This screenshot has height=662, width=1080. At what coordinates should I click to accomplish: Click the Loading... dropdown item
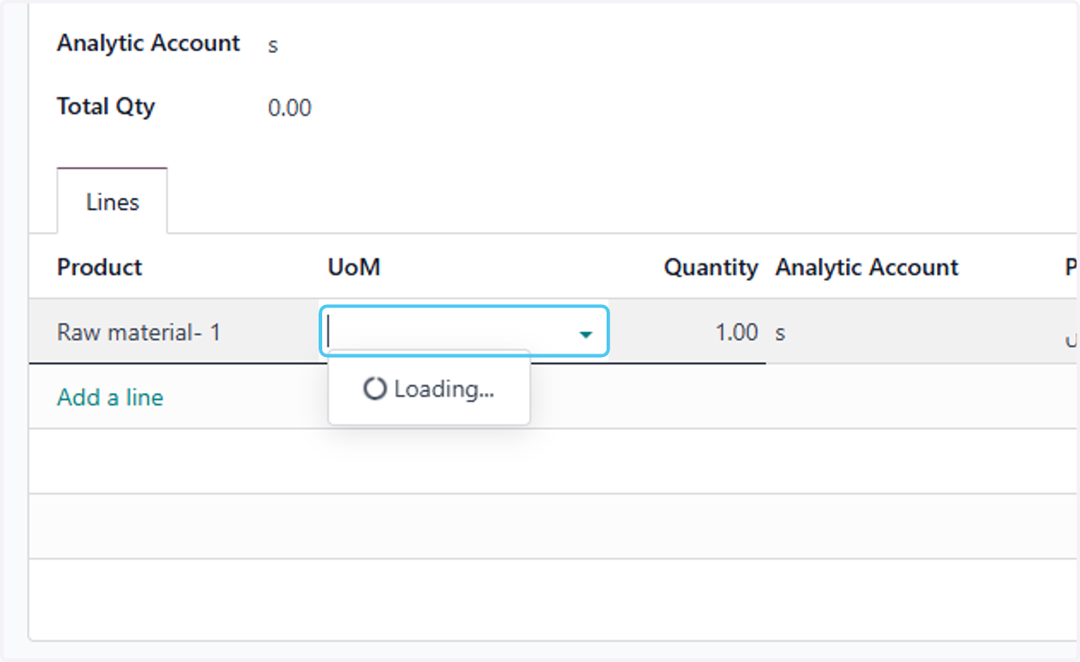point(429,389)
